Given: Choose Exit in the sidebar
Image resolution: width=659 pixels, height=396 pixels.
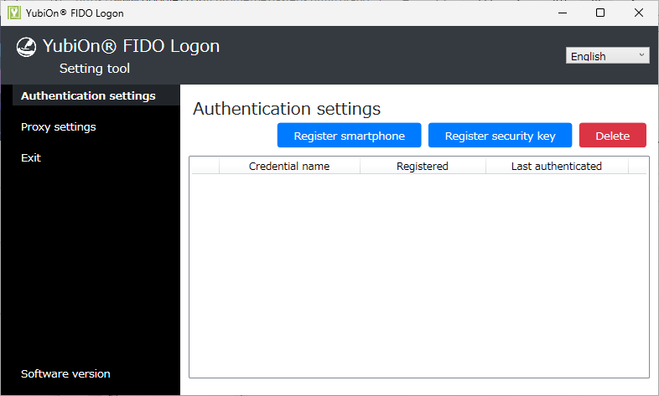Looking at the screenshot, I should pos(31,157).
